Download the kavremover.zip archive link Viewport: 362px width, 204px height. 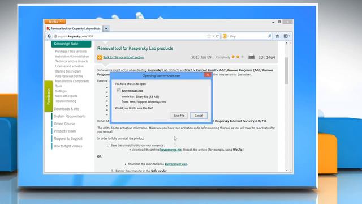171,150
